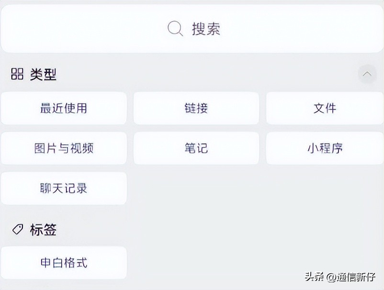Select 图片与视频 filter

(64, 148)
